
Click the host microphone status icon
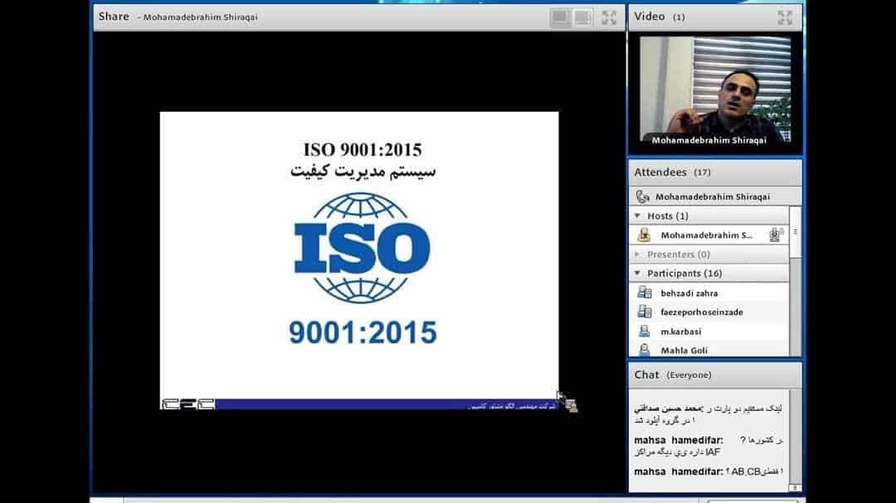(776, 235)
